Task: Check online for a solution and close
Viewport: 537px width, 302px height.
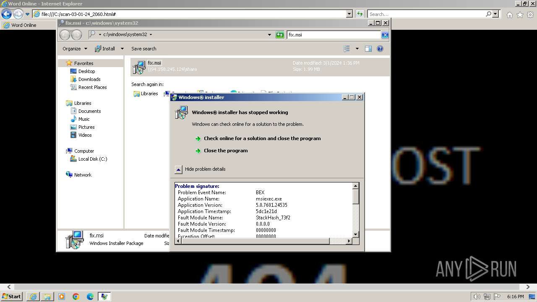Action: point(262,138)
